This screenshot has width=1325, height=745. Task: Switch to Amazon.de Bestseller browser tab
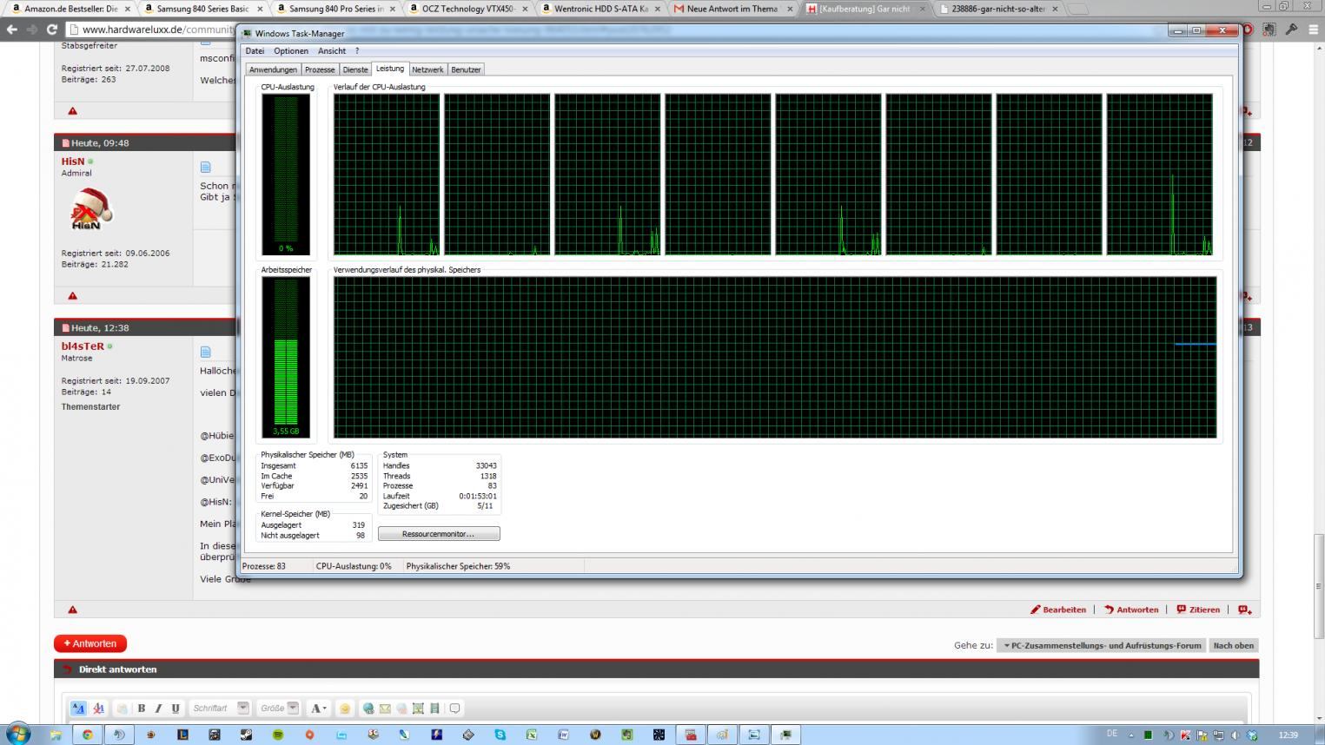pos(70,9)
